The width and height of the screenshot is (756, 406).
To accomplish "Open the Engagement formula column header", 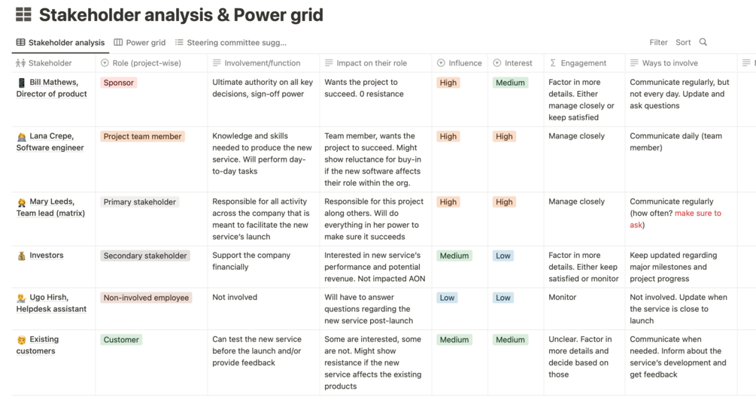I will point(578,63).
